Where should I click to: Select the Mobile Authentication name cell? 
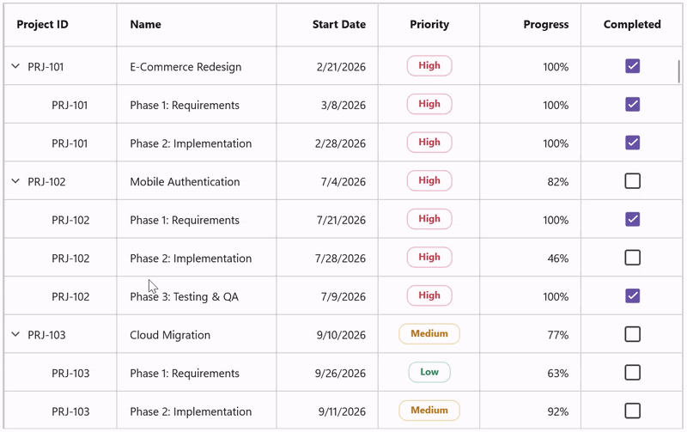(x=197, y=181)
